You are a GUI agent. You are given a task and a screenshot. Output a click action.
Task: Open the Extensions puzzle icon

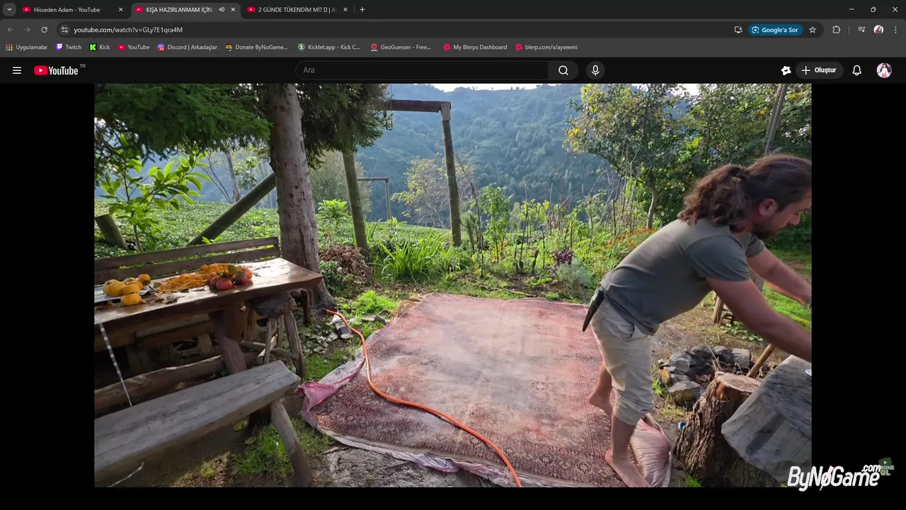[837, 30]
